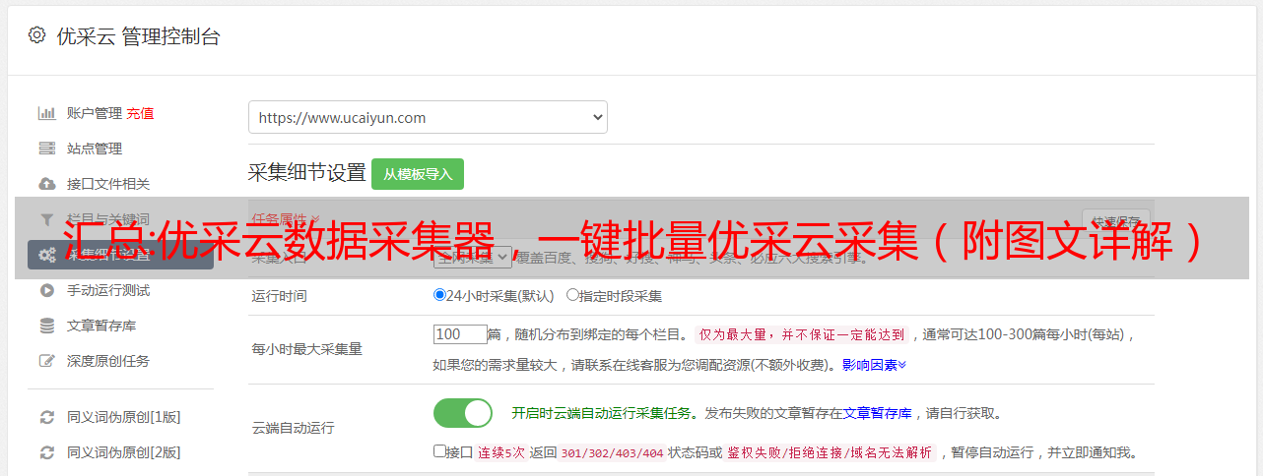This screenshot has height=476, width=1263.
Task: Click the refresh icon for 同义词伪原创[2版]
Action: click(x=46, y=452)
